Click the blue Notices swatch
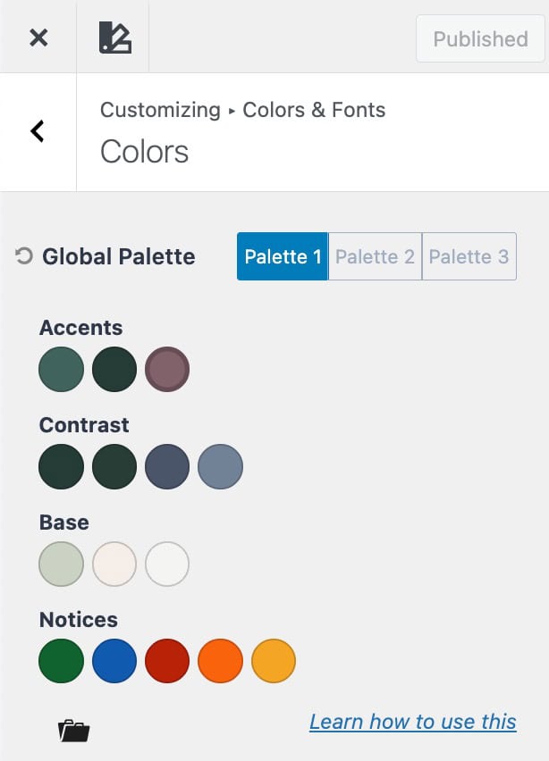Screen dimensions: 549x761 click(114, 661)
